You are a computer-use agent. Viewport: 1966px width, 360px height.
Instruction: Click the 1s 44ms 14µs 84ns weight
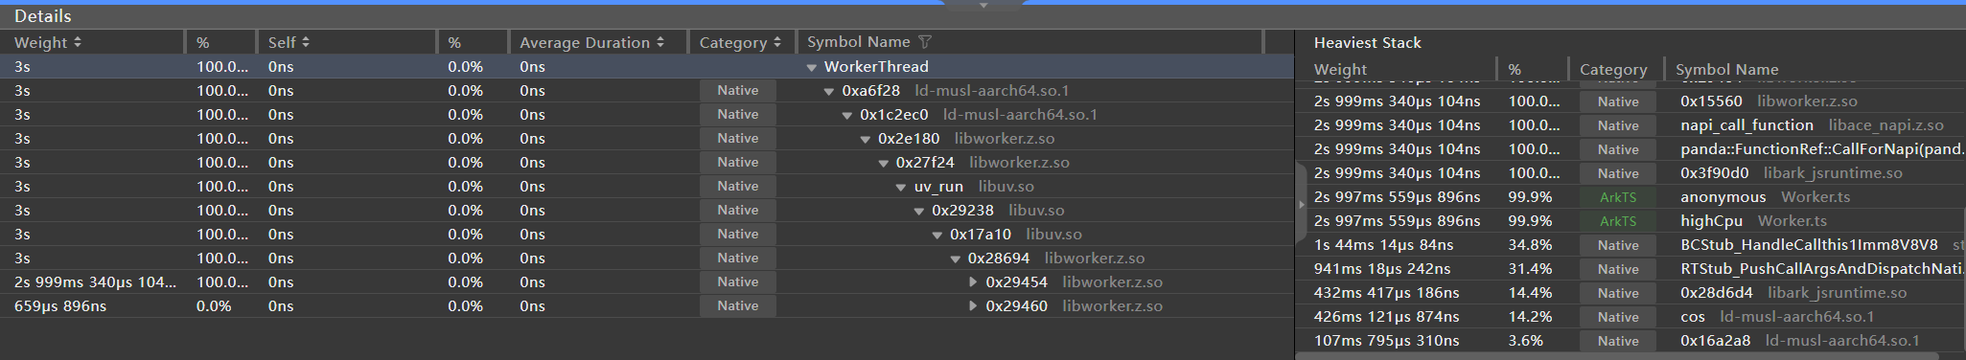tap(1383, 245)
